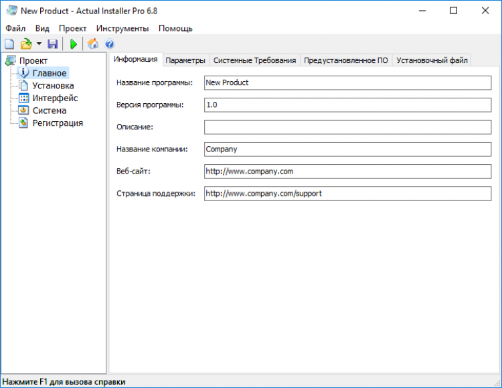Click the Проект root node icon
The height and width of the screenshot is (388, 502).
coord(10,60)
